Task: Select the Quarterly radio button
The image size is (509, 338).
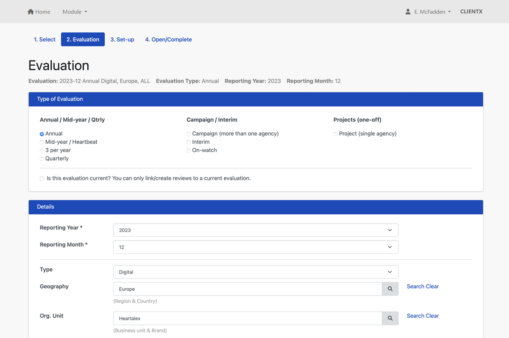Action: coord(42,159)
